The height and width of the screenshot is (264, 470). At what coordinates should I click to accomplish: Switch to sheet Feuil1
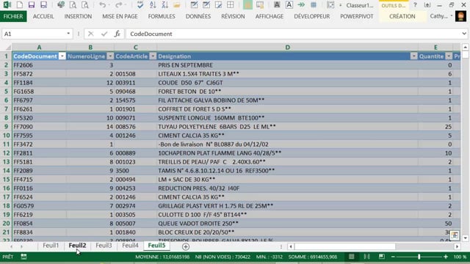click(51, 246)
